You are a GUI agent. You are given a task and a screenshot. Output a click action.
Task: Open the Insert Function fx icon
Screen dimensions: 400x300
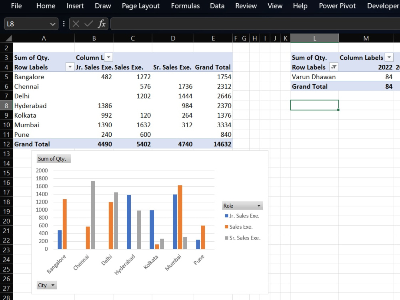(x=102, y=24)
